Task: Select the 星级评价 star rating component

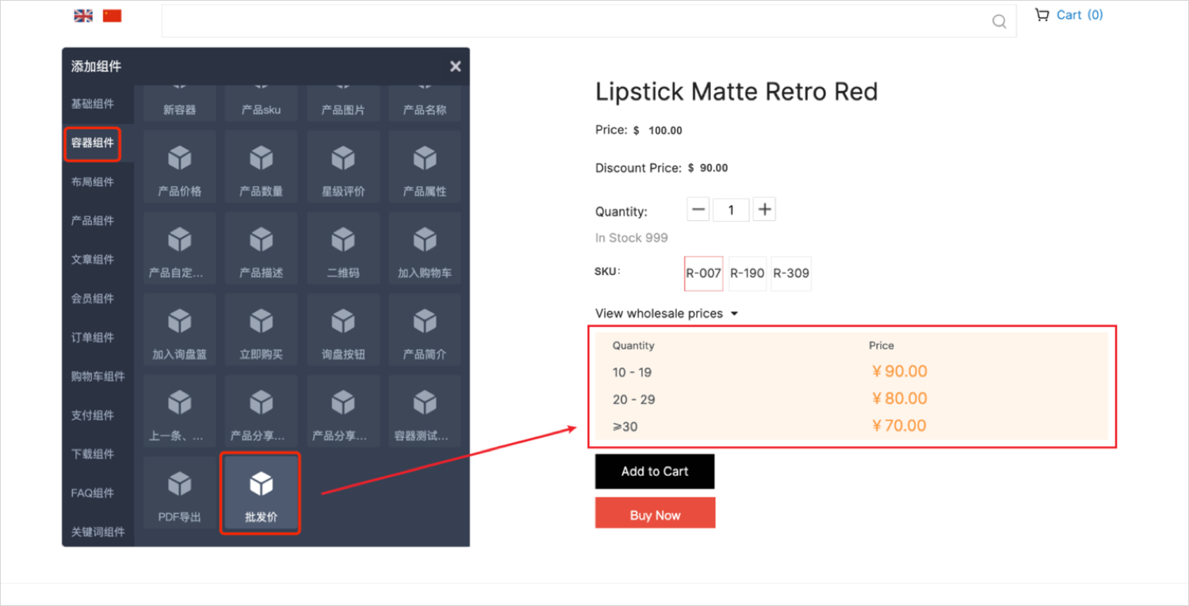Action: click(342, 167)
